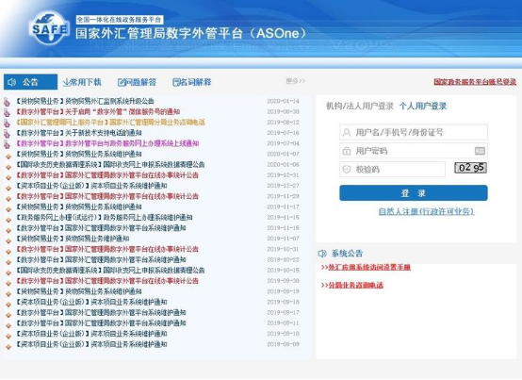Click diamond bullet of 2019-09-18 notice
This screenshot has width=522, height=380.
(x=8, y=305)
